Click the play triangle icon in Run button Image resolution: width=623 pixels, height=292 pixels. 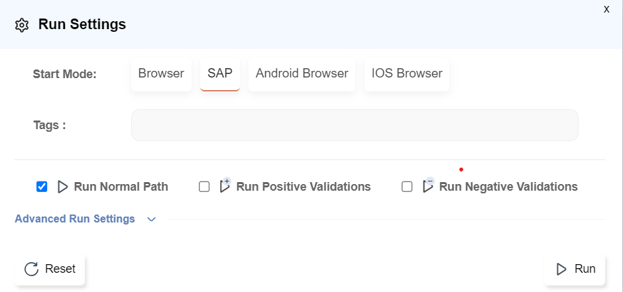561,269
